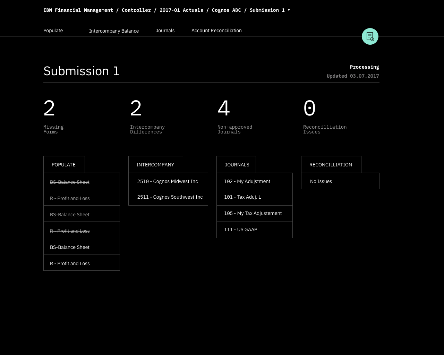444x355 pixels.
Task: Open 2511 - Cognos Southwest Inc row
Action: 168,197
